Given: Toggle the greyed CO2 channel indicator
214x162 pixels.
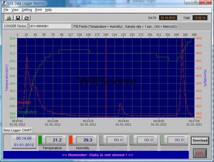Looking at the screenshot, I should click(101, 140).
